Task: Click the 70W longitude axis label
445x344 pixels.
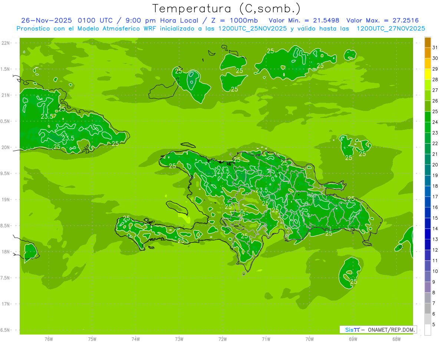Action: (x=310, y=339)
